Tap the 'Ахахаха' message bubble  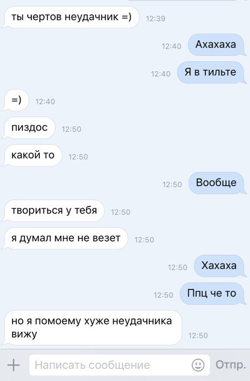coord(217,45)
